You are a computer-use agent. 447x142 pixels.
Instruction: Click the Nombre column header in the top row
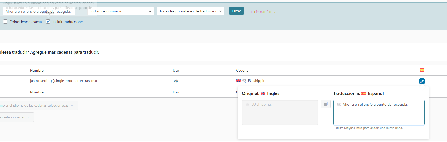37,70
